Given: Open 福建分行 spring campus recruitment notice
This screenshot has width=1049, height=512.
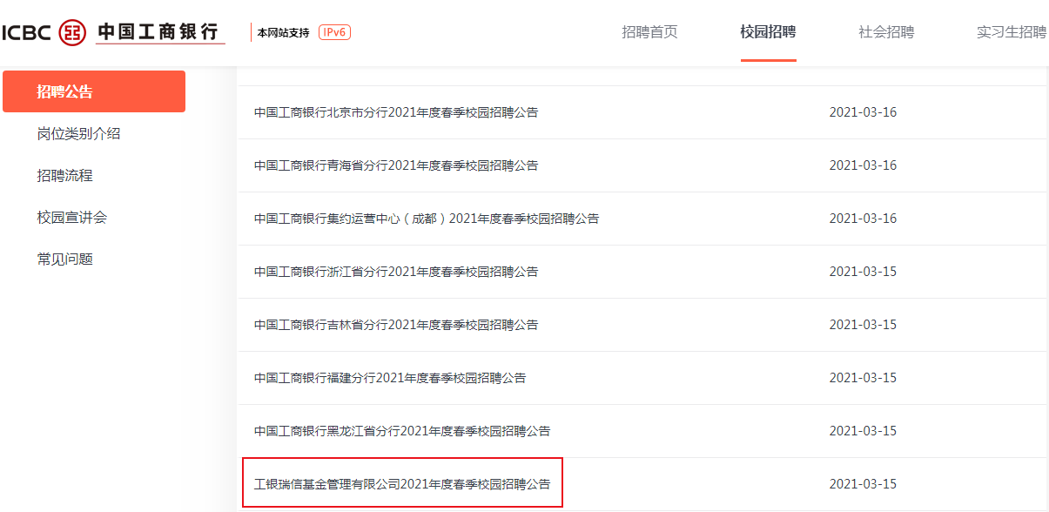Looking at the screenshot, I should [x=390, y=378].
